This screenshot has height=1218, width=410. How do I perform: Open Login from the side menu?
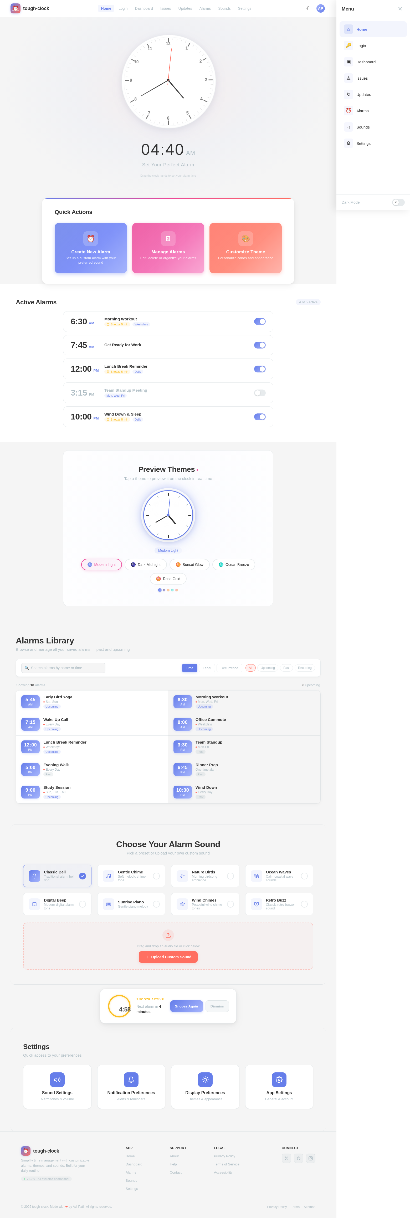[x=373, y=46]
